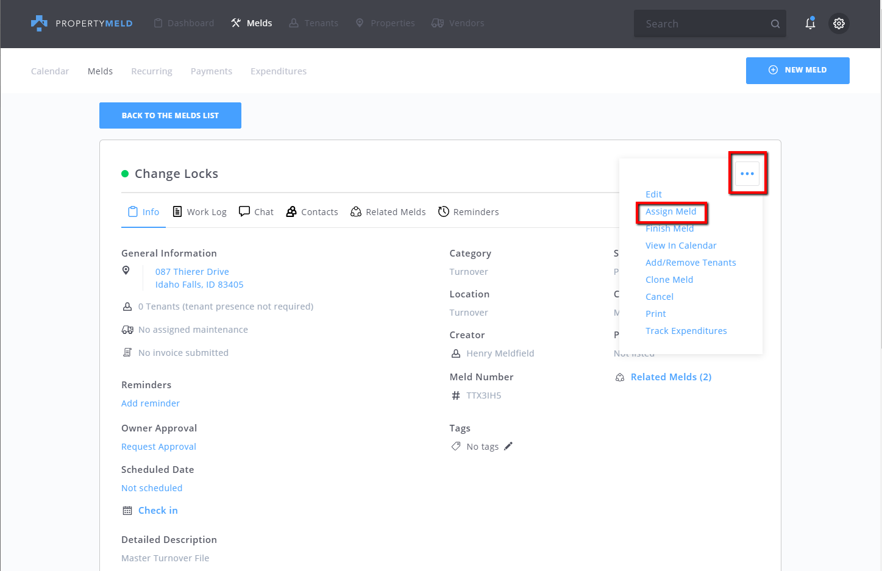Select Track Expenditures menu option
This screenshot has width=882, height=571.
(x=686, y=331)
